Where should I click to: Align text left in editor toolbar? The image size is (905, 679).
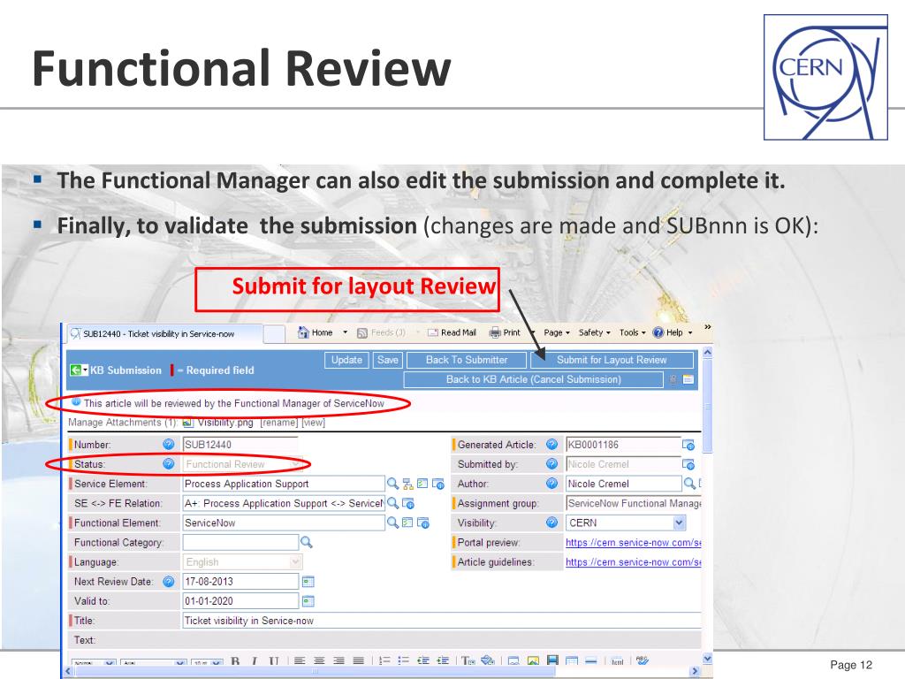(x=300, y=661)
